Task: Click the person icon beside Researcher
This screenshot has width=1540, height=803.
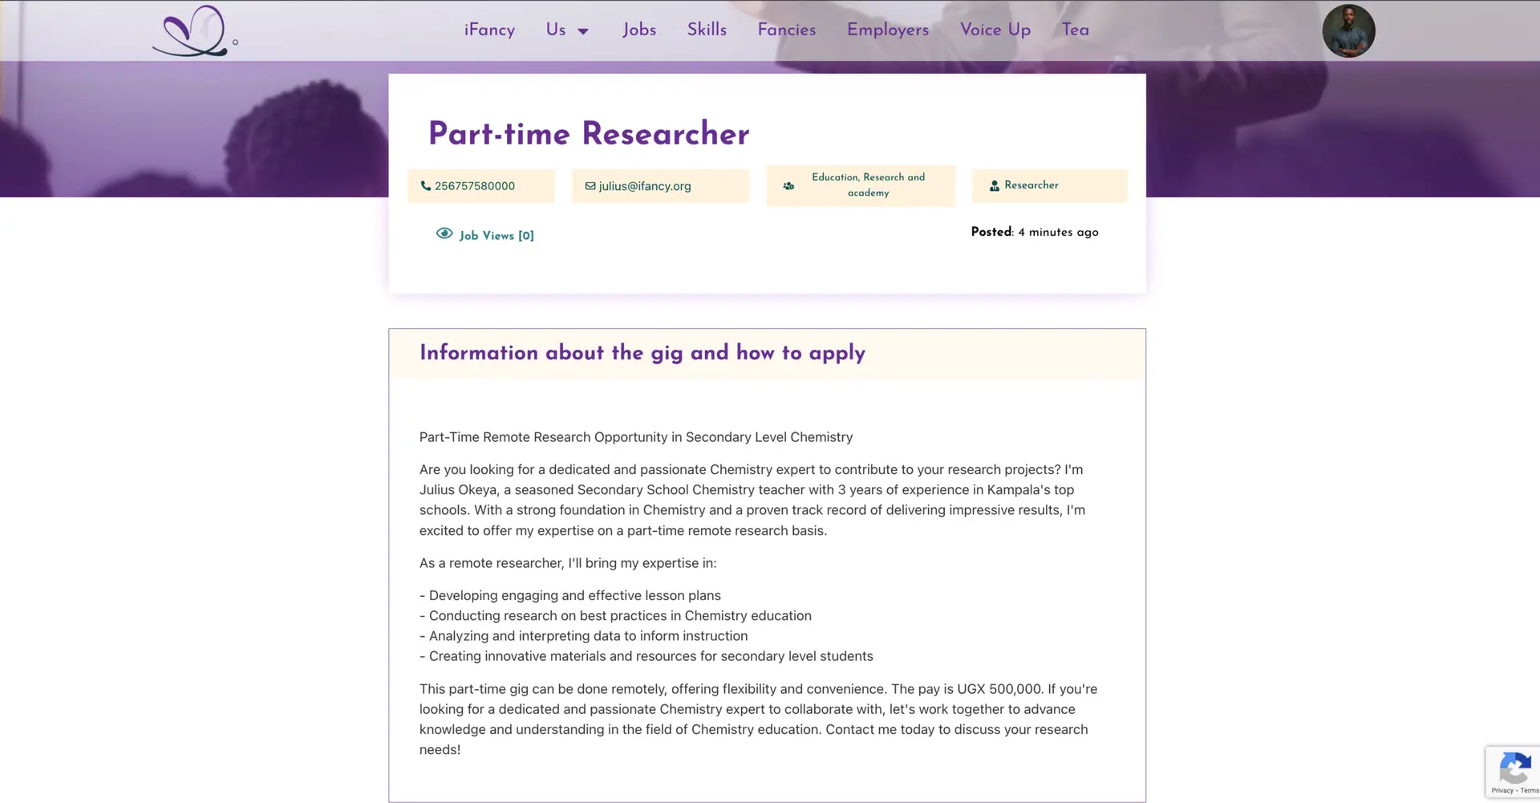Action: [994, 185]
